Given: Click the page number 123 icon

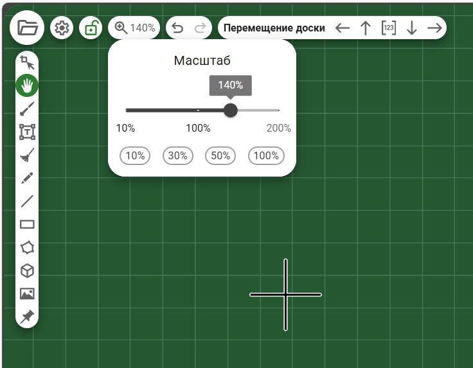Looking at the screenshot, I should (x=388, y=28).
